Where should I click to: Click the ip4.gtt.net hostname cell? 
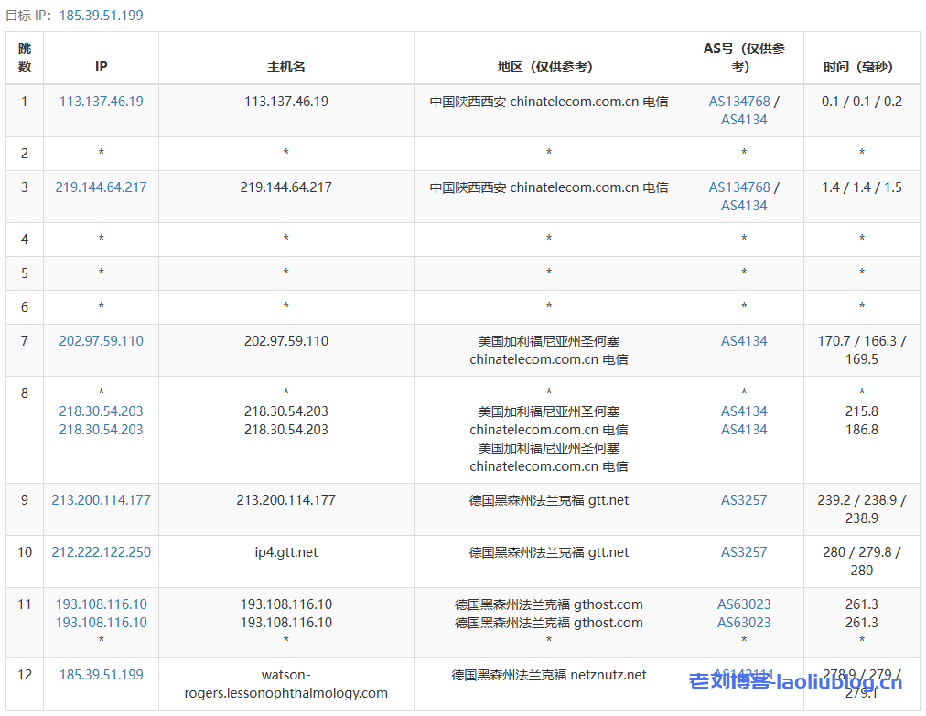tap(285, 552)
